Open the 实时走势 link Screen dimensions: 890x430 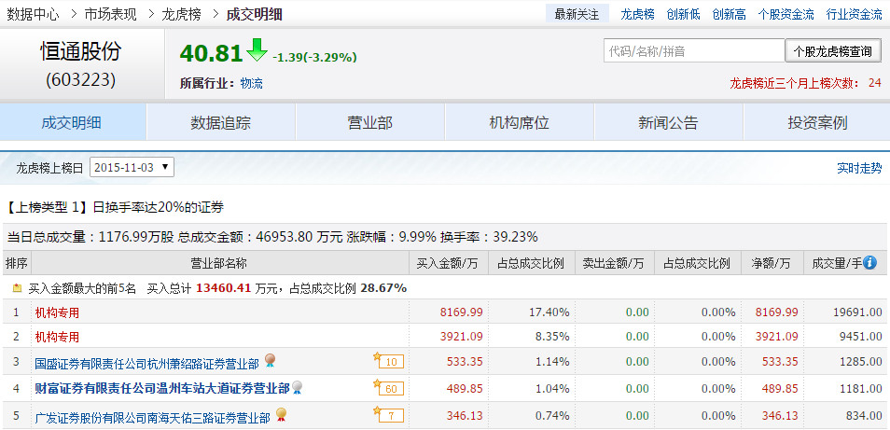pyautogui.click(x=859, y=168)
